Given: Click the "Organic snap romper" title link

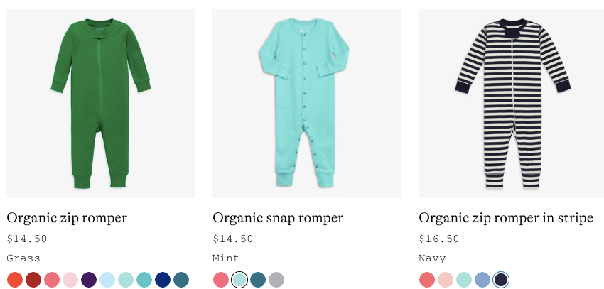Looking at the screenshot, I should pos(278,218).
